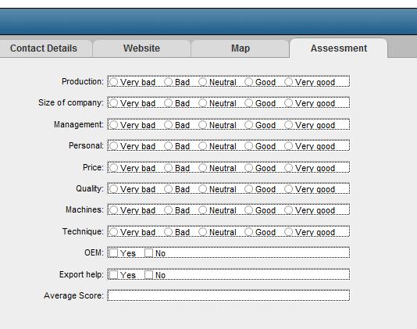Switch to the Map tab

pos(241,48)
